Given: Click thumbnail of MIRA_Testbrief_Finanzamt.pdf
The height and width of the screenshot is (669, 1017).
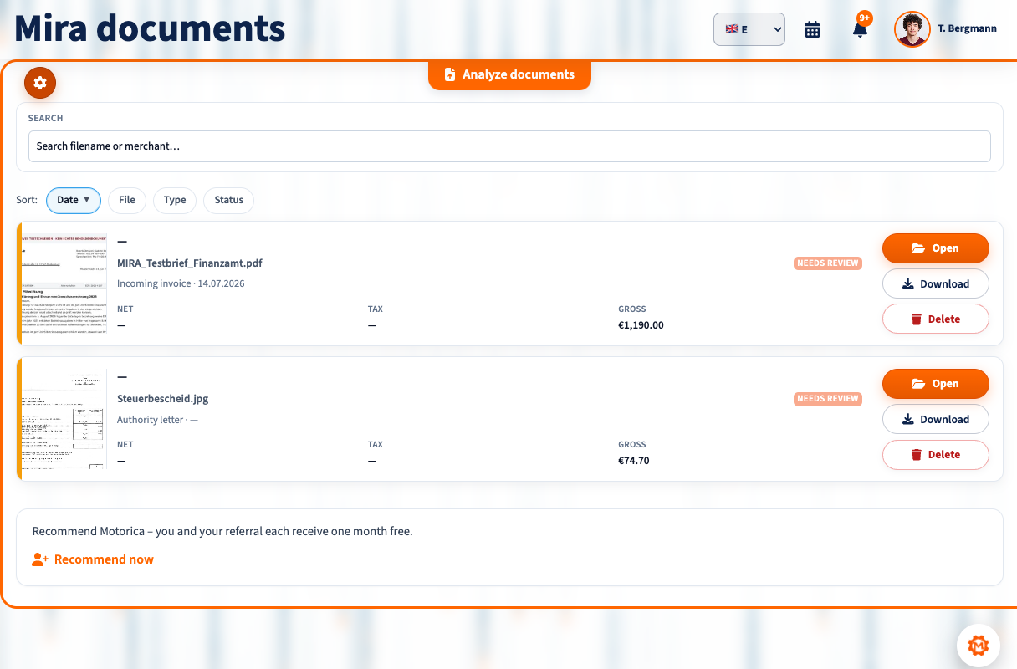Looking at the screenshot, I should [x=64, y=283].
